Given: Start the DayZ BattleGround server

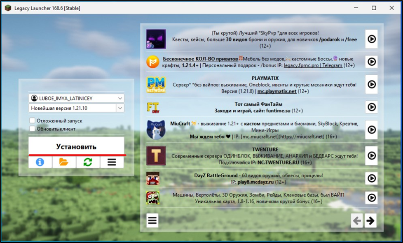Looking at the screenshot, I should pos(371,178).
